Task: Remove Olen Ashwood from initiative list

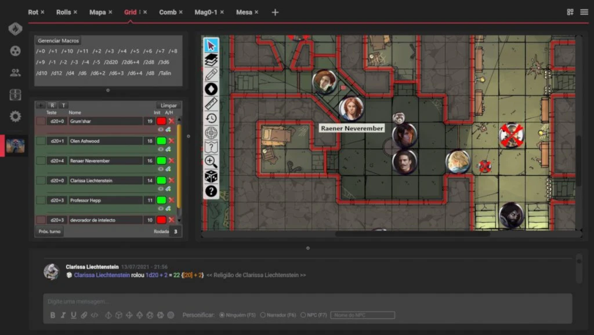Action: tap(171, 141)
